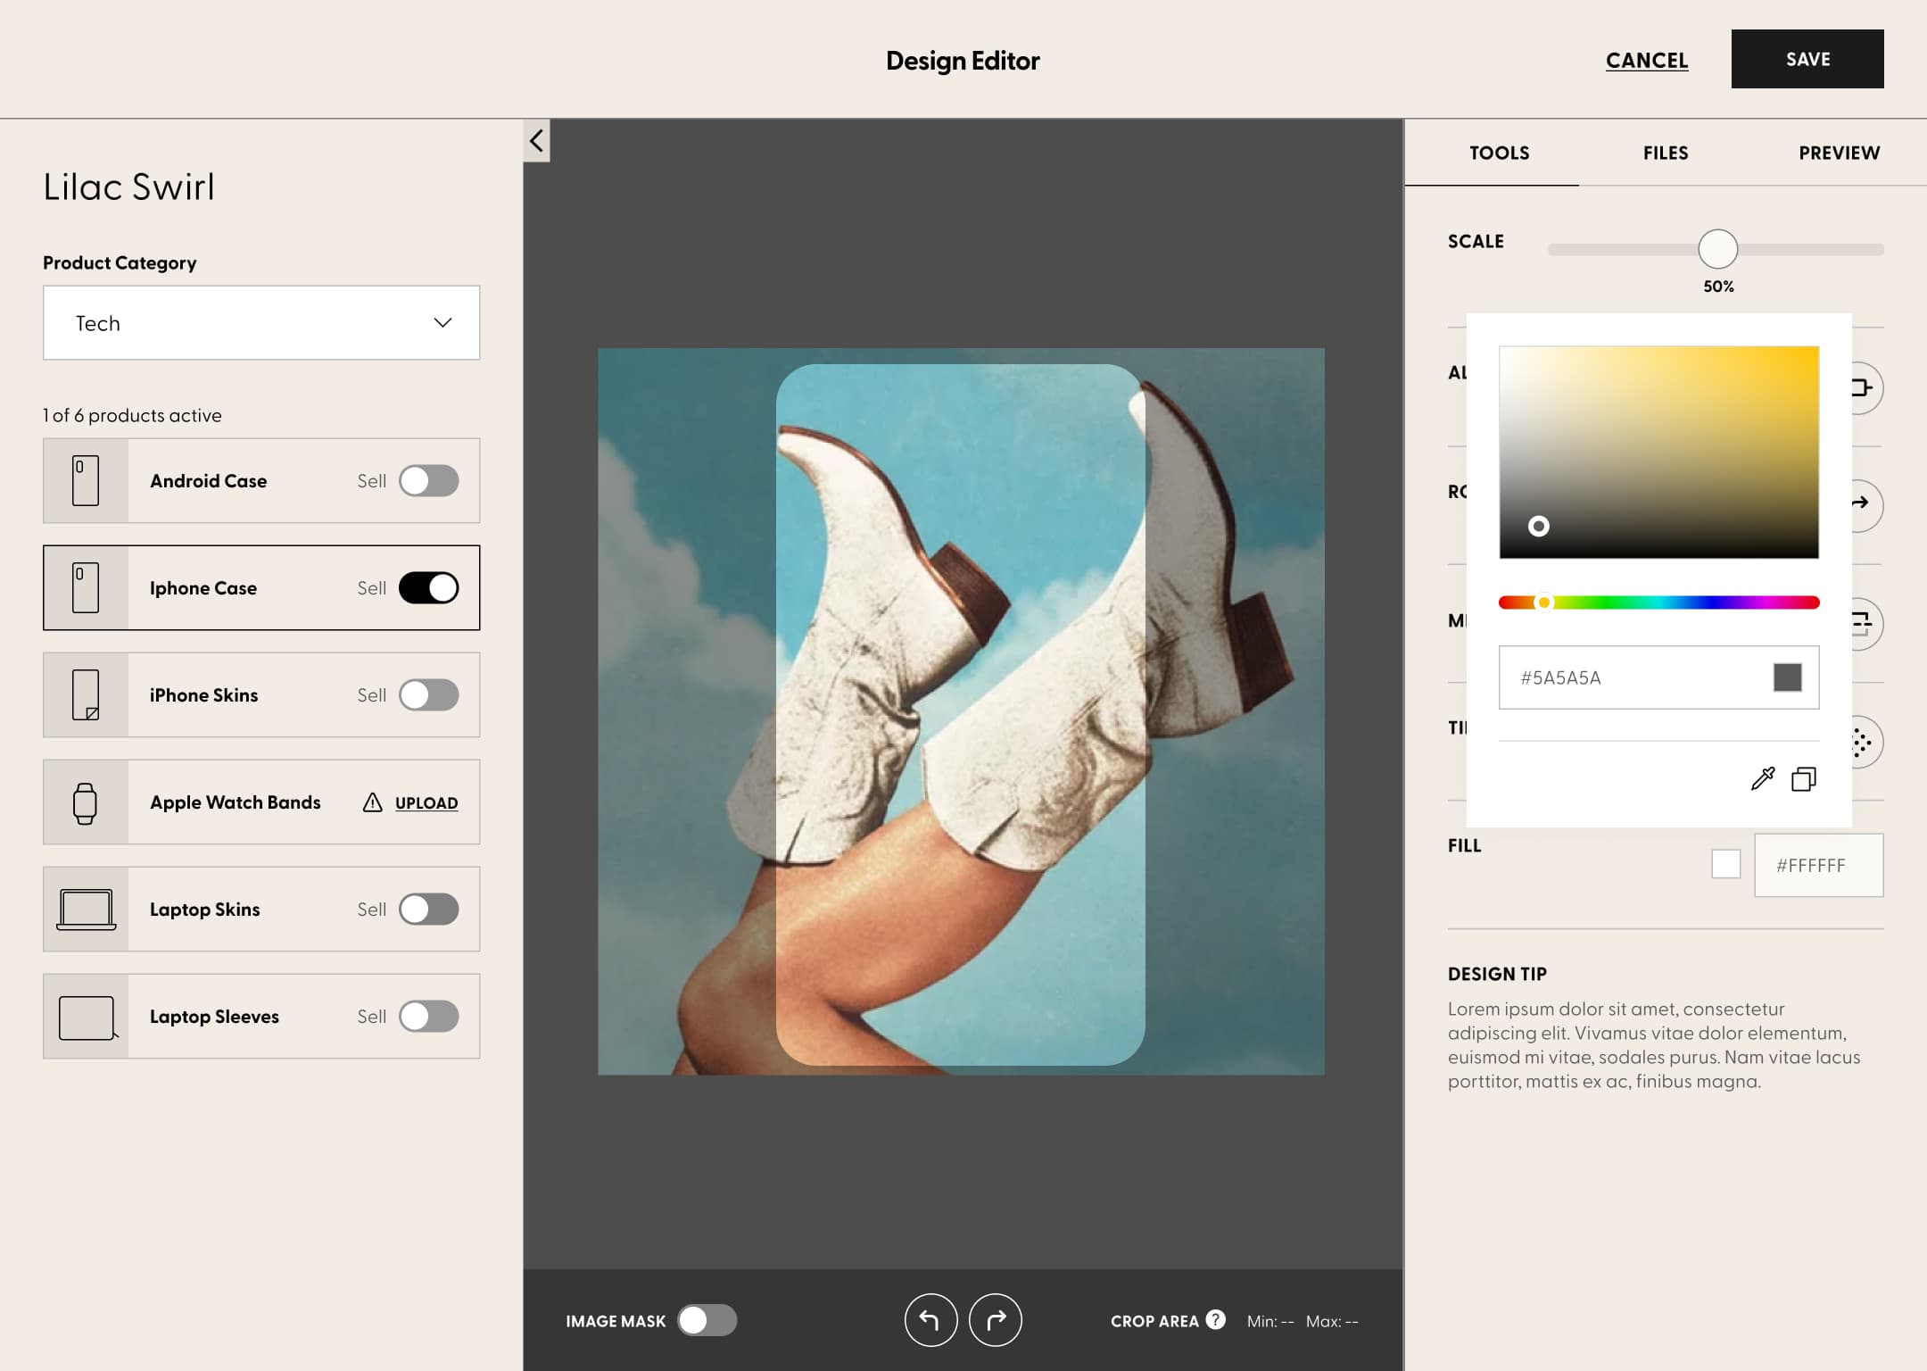Switch to the Files tab
This screenshot has width=1927, height=1371.
click(1665, 153)
